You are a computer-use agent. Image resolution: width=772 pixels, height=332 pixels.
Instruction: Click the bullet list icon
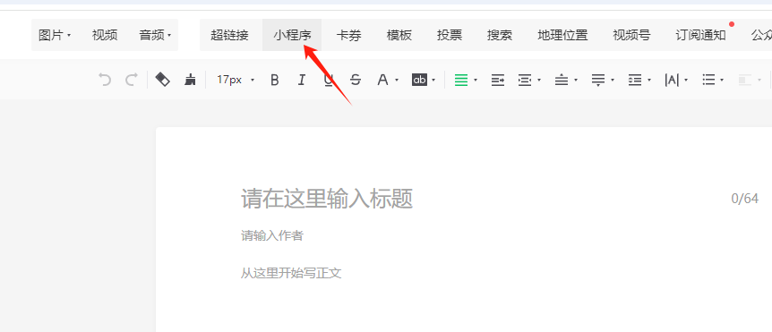pyautogui.click(x=708, y=80)
